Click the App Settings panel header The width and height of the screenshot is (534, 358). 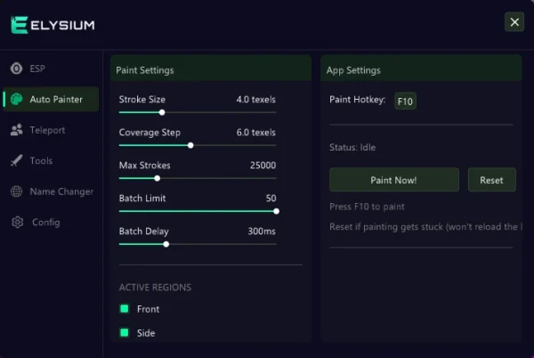point(421,69)
